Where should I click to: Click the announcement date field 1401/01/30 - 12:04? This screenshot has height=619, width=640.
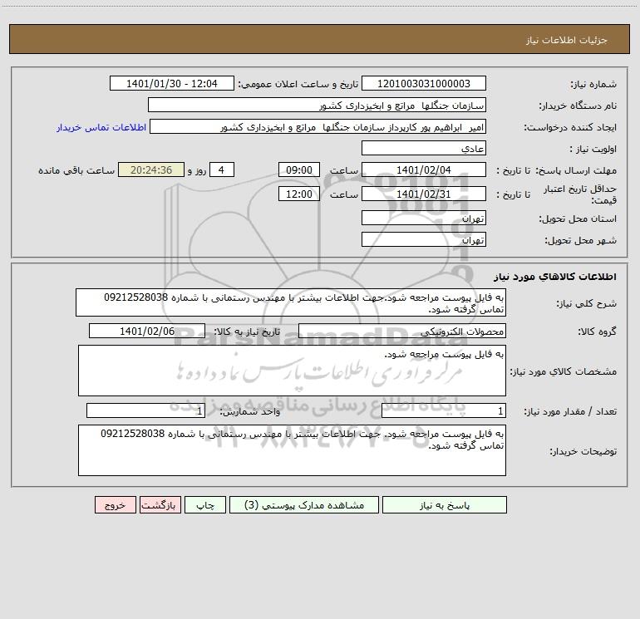[x=172, y=83]
